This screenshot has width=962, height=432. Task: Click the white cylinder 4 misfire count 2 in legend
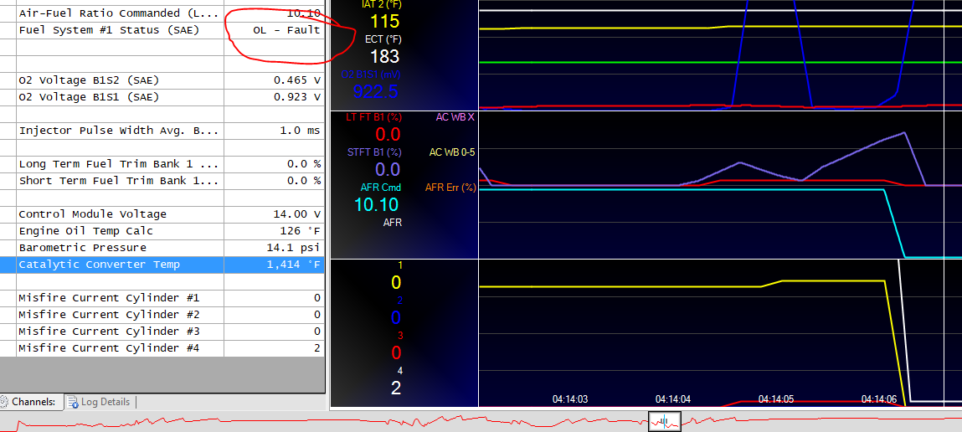pos(396,388)
